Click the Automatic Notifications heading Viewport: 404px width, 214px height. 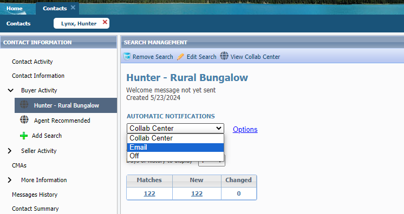[x=171, y=116]
